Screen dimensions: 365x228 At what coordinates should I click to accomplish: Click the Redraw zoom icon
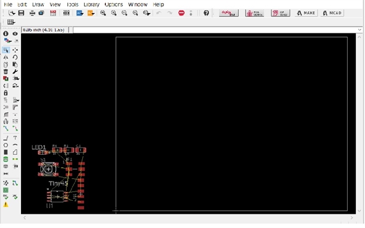[135, 13]
